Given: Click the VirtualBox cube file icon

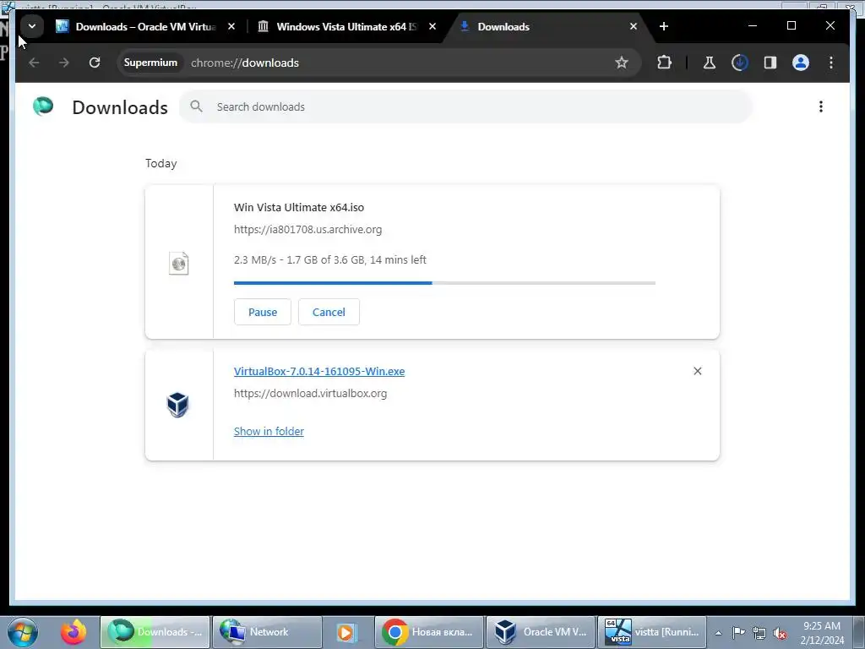Looking at the screenshot, I should coord(177,405).
